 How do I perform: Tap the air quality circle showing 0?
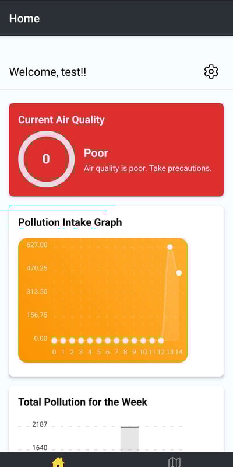coord(46,159)
